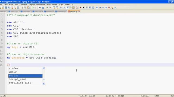The width and height of the screenshot is (174, 97).
Task: Copy selection using the Copy icon
Action: point(25,8)
